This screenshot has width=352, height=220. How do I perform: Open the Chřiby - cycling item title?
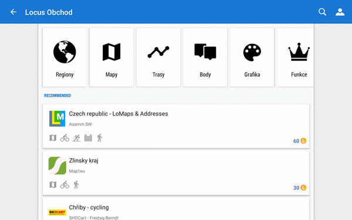click(x=89, y=208)
